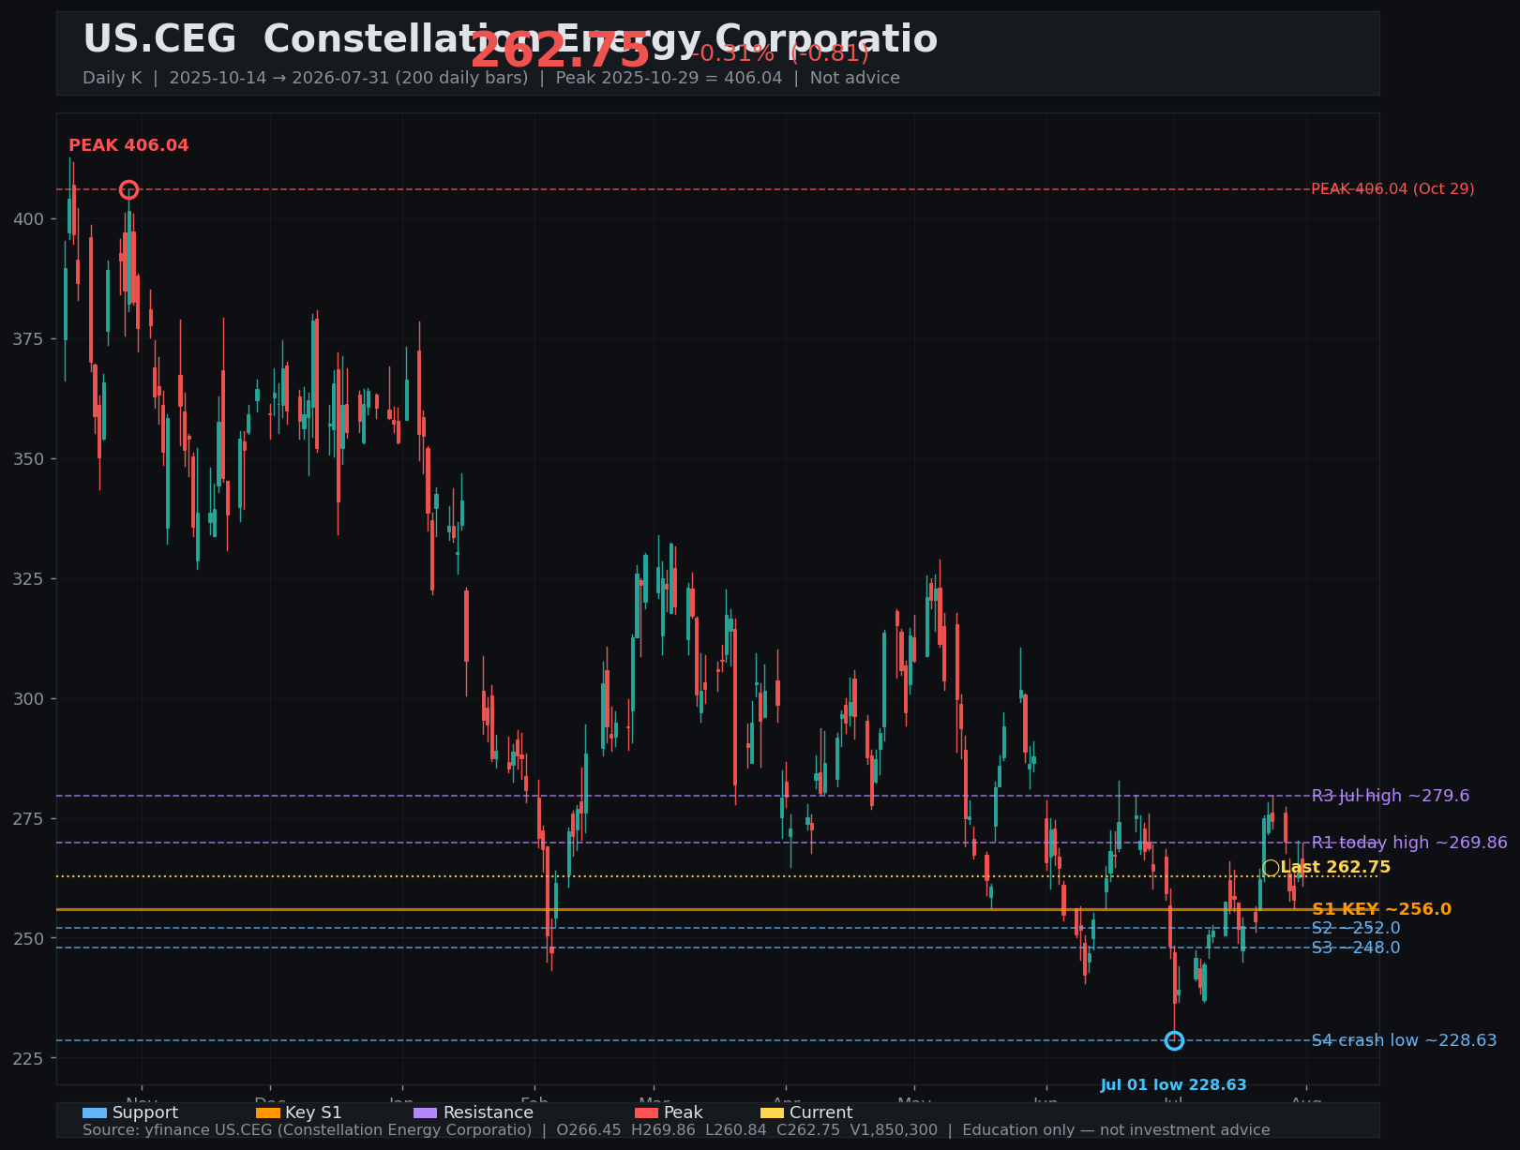Click the purple Resistance legend swatch
The image size is (1520, 1150).
pyautogui.click(x=426, y=1113)
